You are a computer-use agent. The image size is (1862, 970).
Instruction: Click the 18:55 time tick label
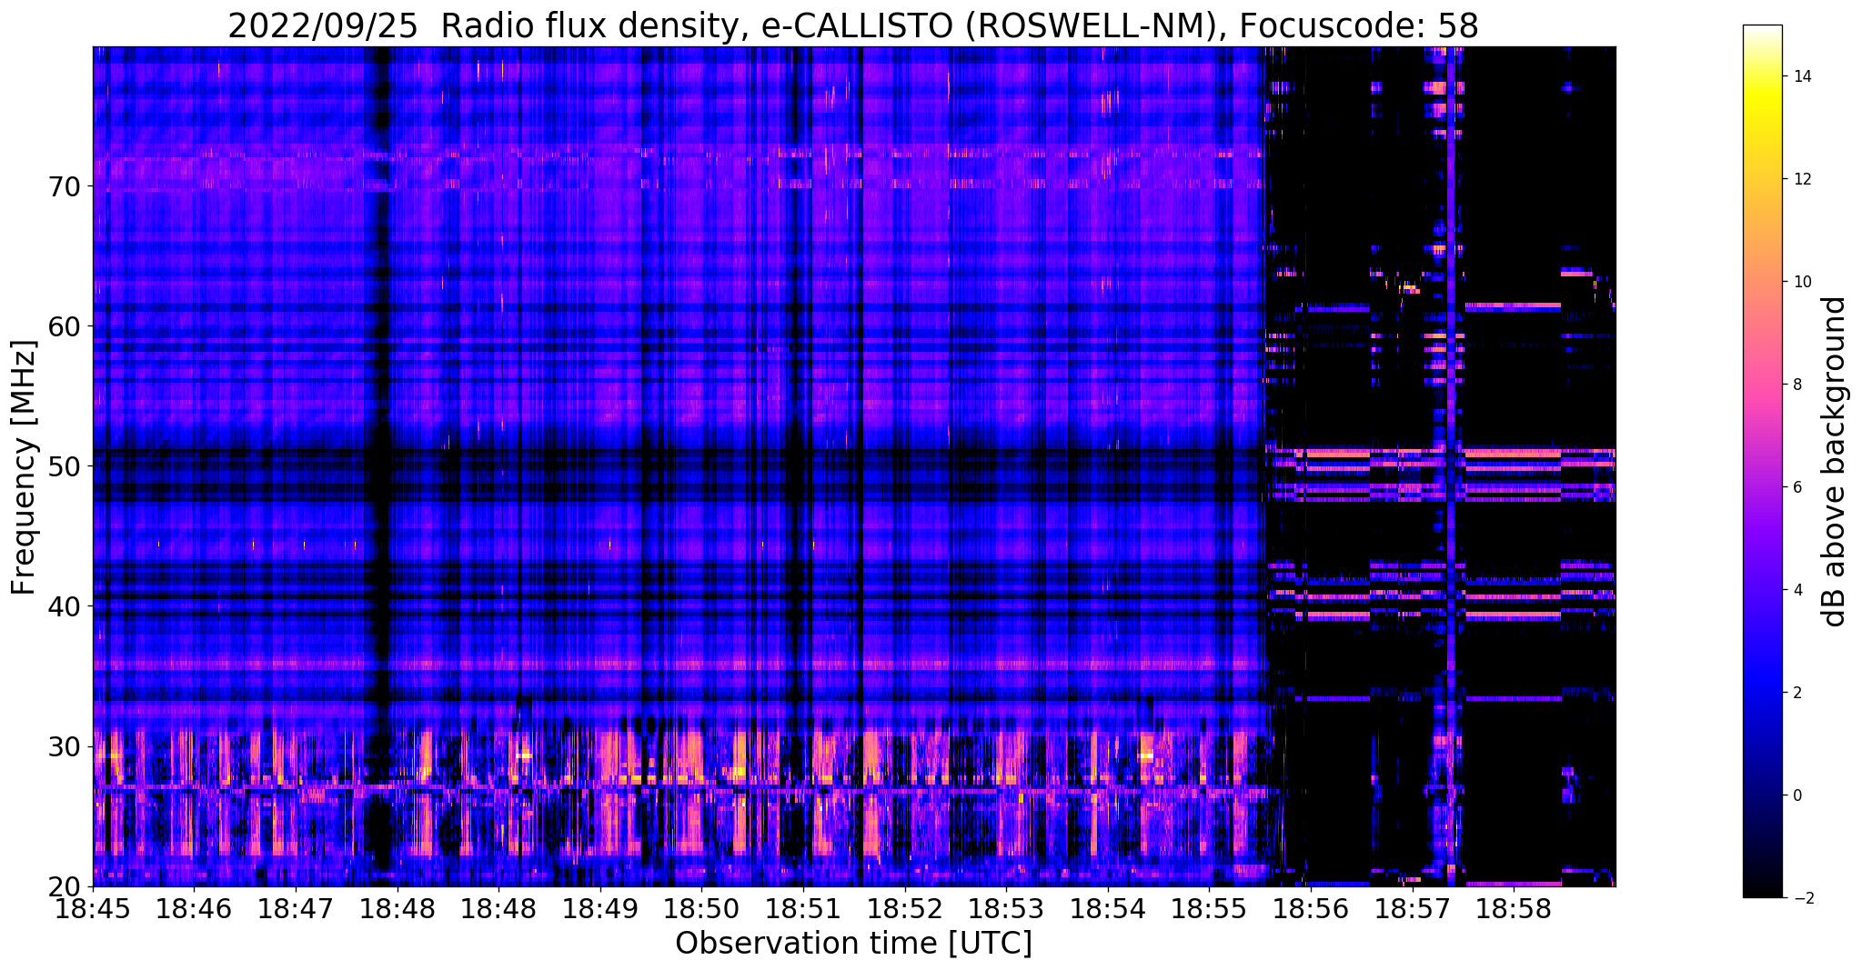coord(1210,909)
